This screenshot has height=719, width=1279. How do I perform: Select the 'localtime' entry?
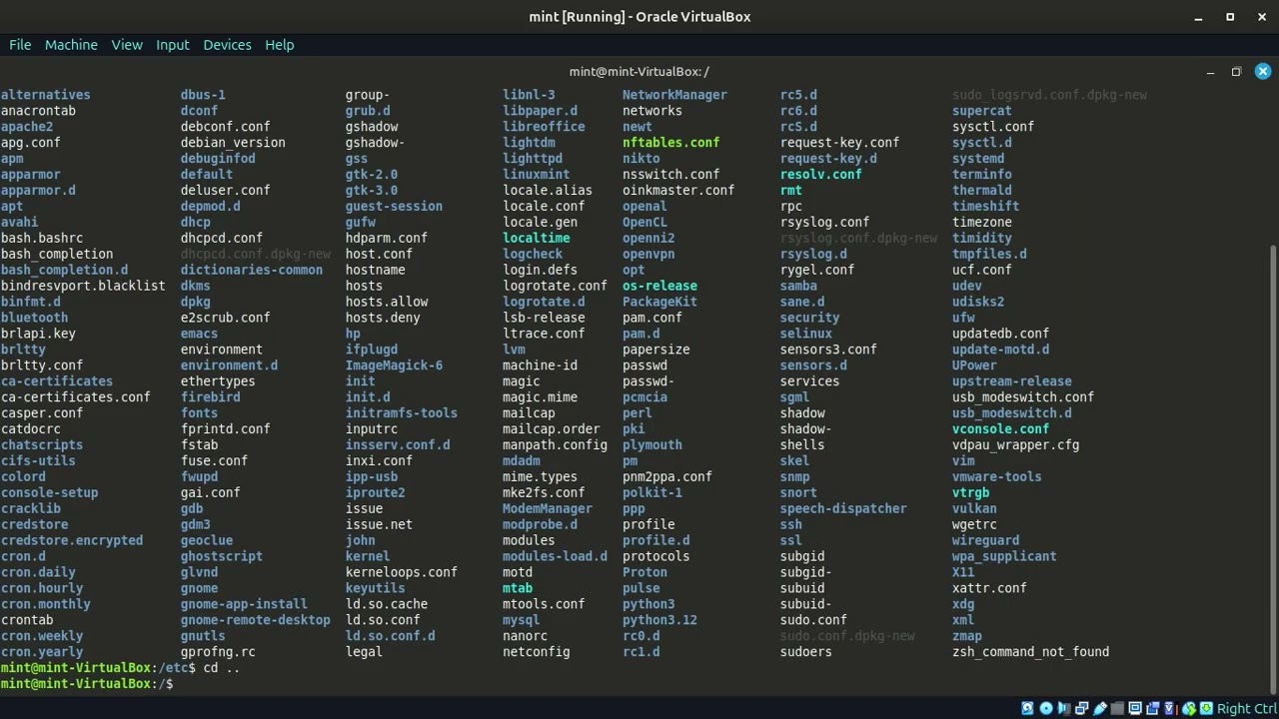coord(537,239)
